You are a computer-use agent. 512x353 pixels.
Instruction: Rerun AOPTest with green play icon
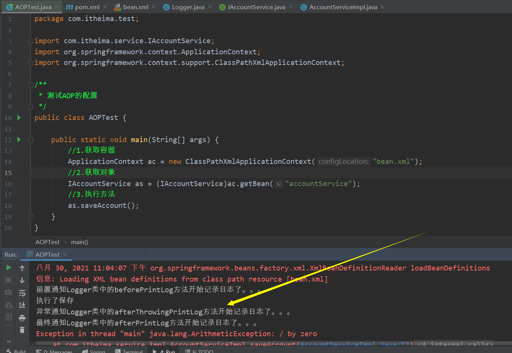(x=8, y=268)
